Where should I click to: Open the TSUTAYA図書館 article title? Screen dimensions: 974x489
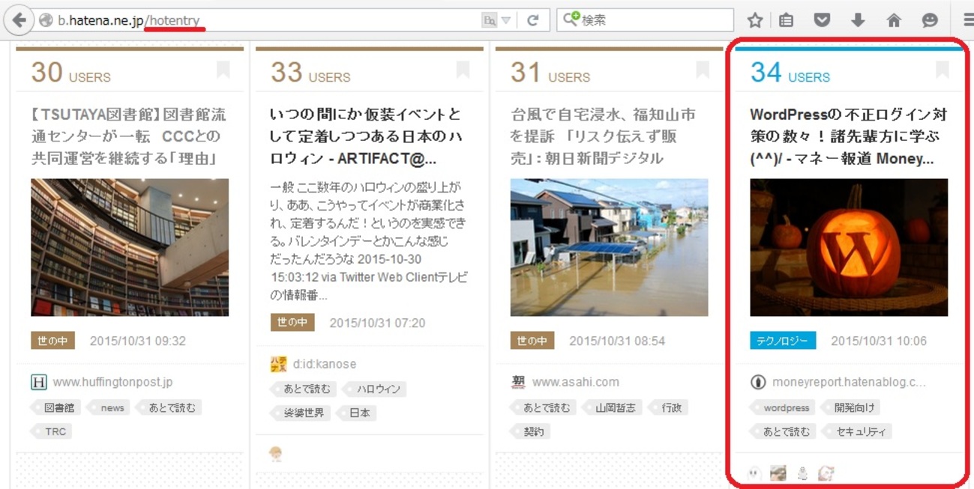(x=129, y=136)
